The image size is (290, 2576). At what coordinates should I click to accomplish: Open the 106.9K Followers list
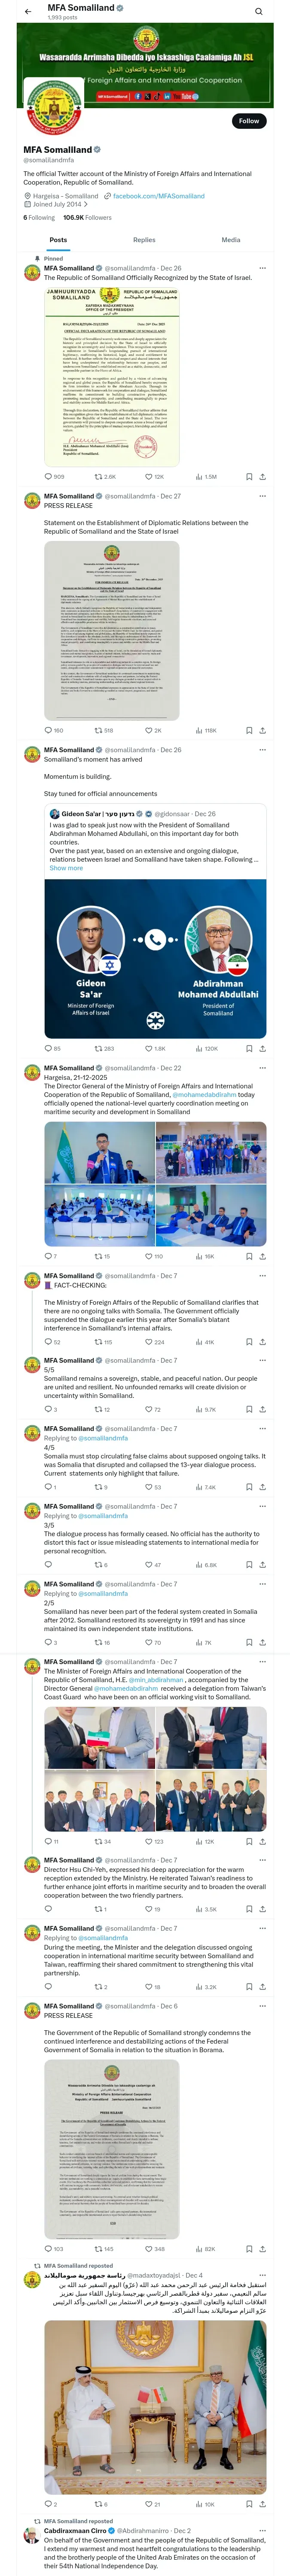click(x=88, y=217)
